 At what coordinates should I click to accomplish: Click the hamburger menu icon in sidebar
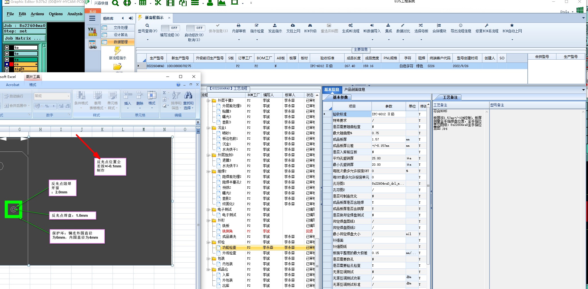[x=92, y=18]
